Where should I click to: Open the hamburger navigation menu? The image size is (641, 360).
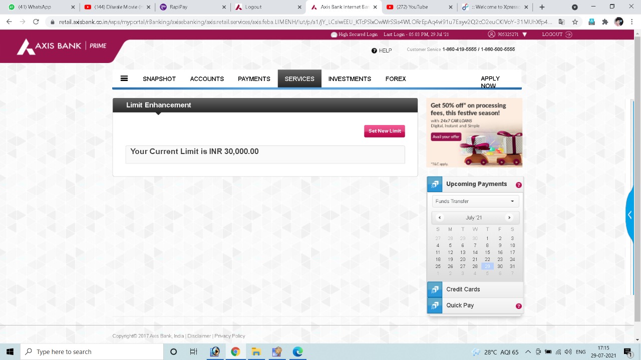click(x=124, y=78)
